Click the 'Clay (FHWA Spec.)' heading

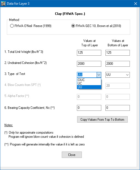click(x=70, y=14)
